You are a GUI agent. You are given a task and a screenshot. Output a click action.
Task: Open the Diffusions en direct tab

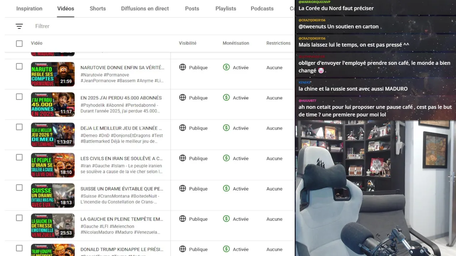[x=145, y=9]
